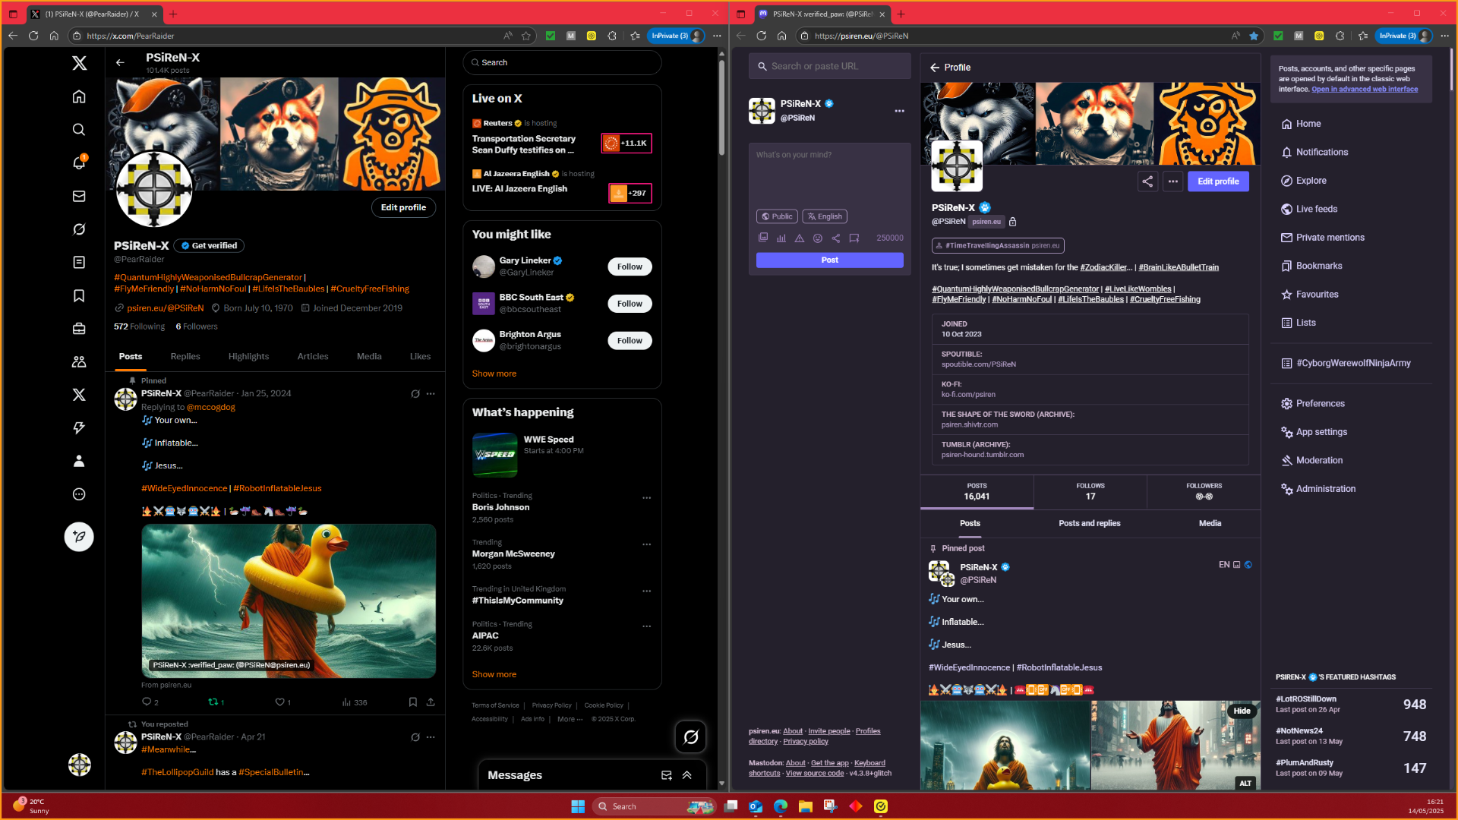Open options for Boris Johnson trend
The image size is (1458, 820).
647,498
